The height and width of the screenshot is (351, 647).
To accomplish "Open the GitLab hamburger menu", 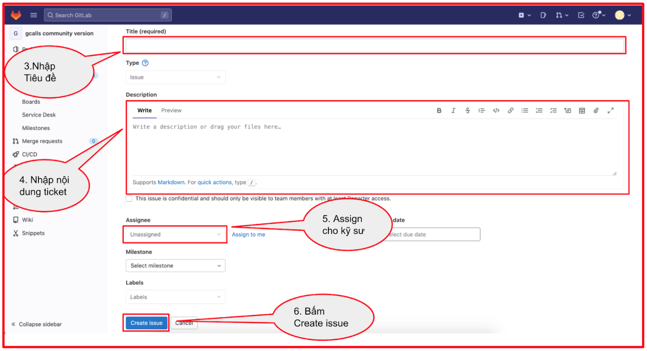I will pyautogui.click(x=34, y=15).
